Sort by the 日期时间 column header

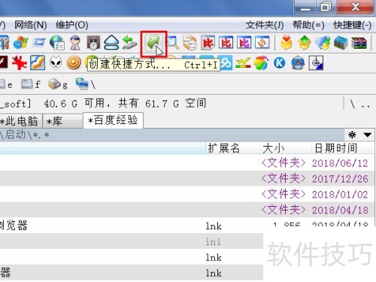click(x=343, y=148)
